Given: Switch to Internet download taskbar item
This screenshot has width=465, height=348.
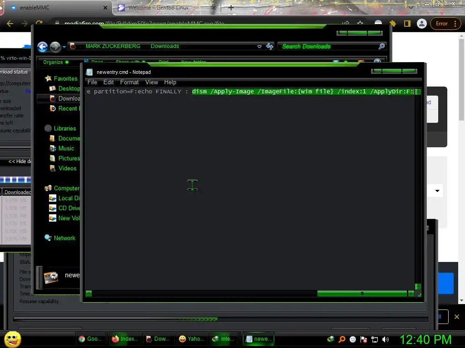Looking at the screenshot, I should coord(224,339).
